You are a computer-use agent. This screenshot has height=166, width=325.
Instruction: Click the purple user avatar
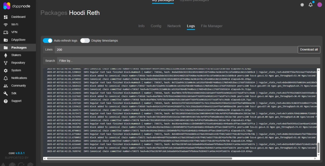tap(320, 5)
